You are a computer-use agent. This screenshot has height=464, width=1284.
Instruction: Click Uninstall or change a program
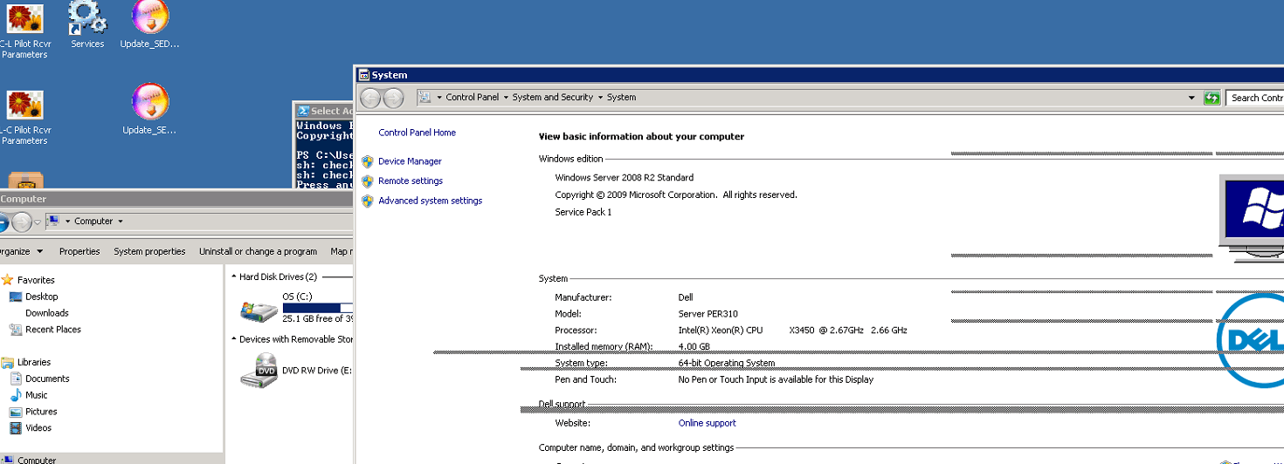tap(258, 251)
